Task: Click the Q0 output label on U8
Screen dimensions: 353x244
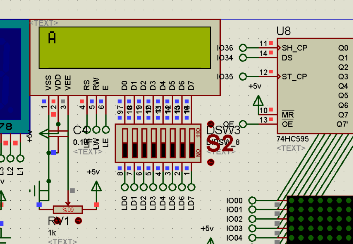Action: (x=343, y=48)
